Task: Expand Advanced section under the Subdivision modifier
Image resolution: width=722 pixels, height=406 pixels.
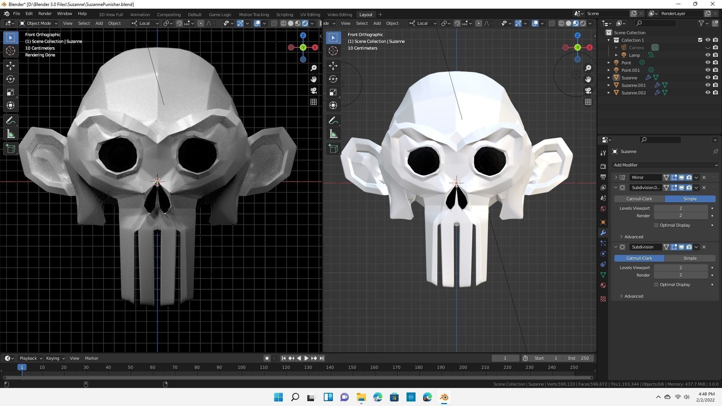Action: pyautogui.click(x=632, y=296)
